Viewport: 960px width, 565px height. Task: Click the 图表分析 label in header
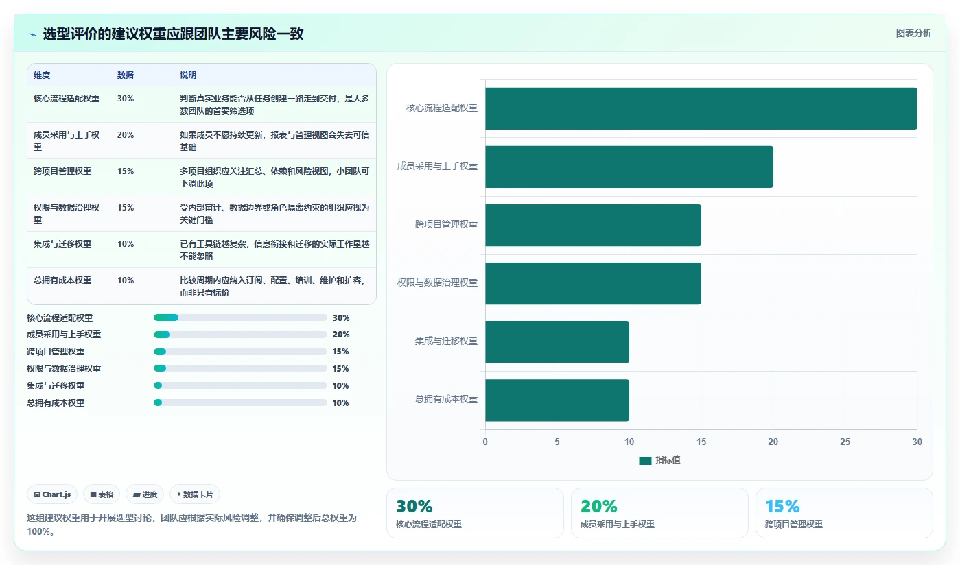(913, 33)
